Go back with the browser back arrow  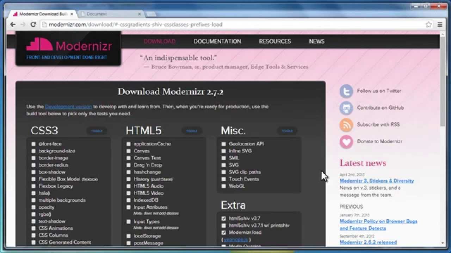click(13, 24)
